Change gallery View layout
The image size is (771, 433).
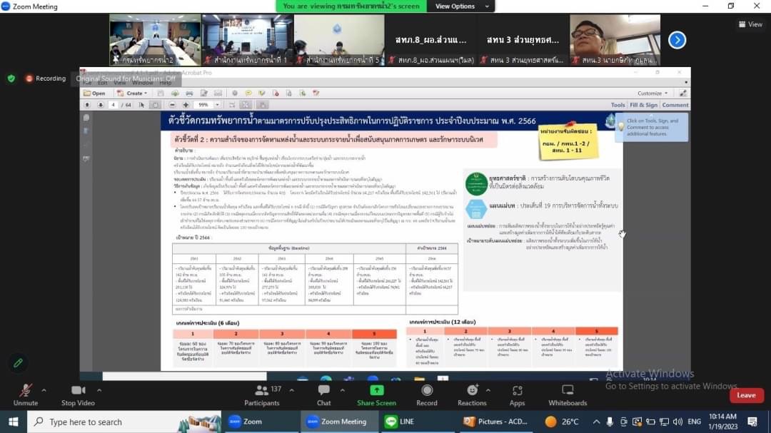tap(750, 24)
